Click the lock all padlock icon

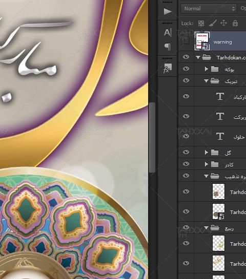(235, 23)
